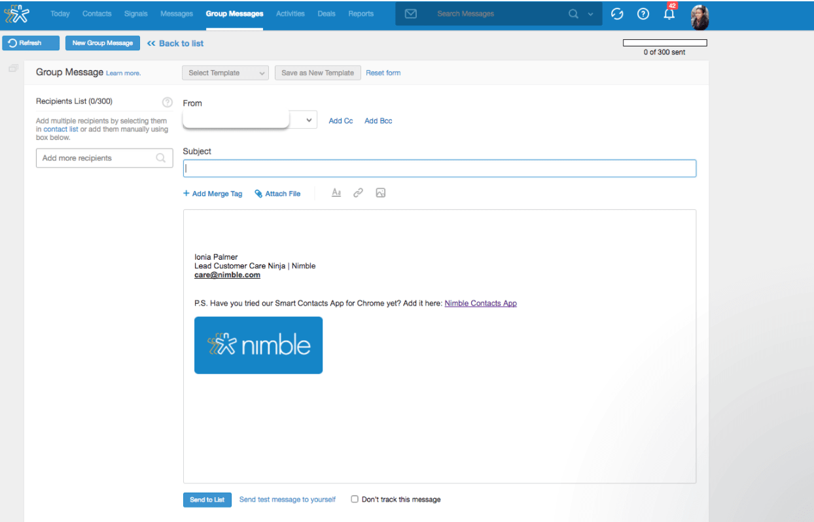Viewport: 814px width, 522px height.
Task: Open the Select Template dropdown
Action: [x=226, y=73]
